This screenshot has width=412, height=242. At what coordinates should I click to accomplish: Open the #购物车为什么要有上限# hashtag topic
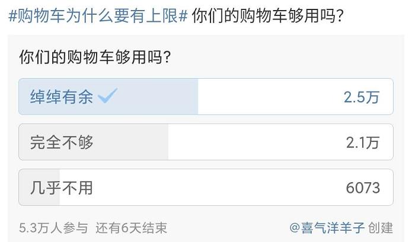(x=98, y=16)
